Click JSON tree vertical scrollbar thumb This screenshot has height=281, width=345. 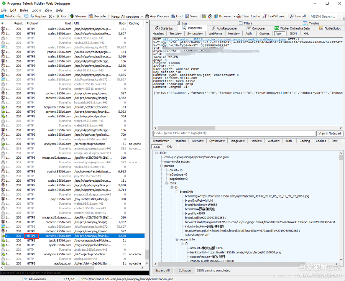tap(341, 158)
